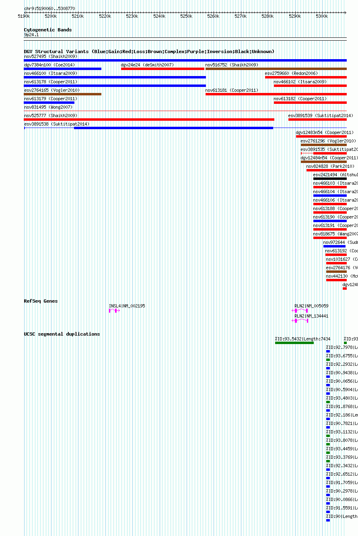Screen dimensions: 358x536
Task: Select the 5200k ruler position label
Action: 51,16
